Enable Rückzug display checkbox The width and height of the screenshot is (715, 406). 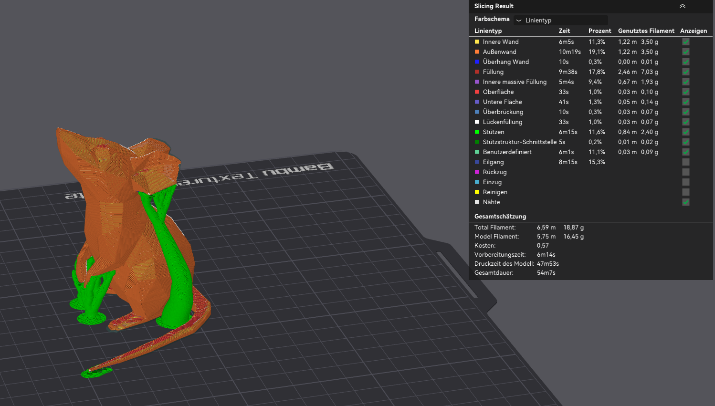[x=686, y=172]
